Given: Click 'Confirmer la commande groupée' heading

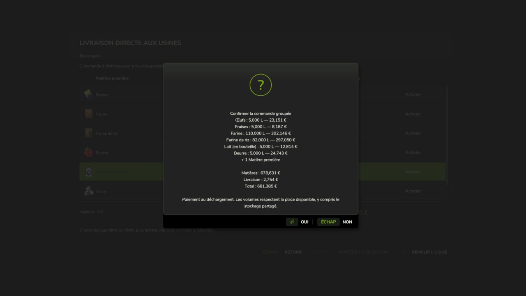Looking at the screenshot, I should pyautogui.click(x=261, y=113).
